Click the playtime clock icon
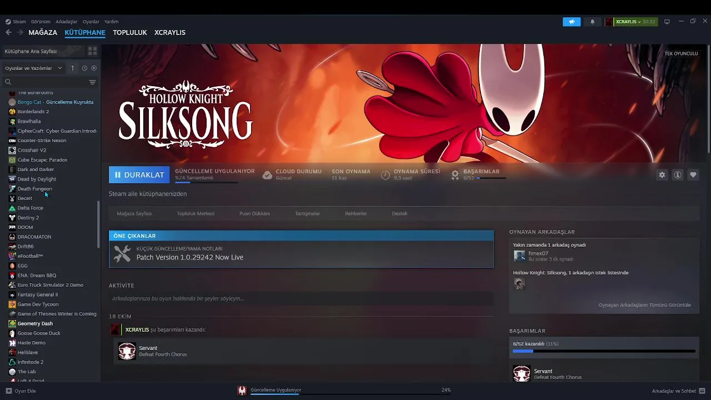 point(385,175)
